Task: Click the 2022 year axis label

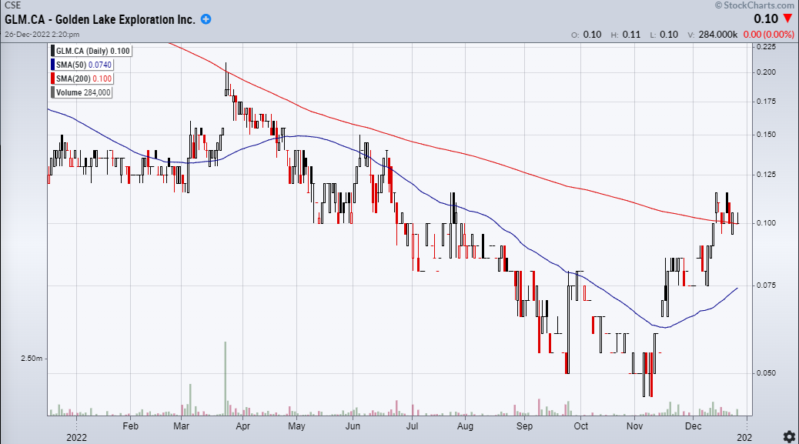Action: click(x=77, y=437)
